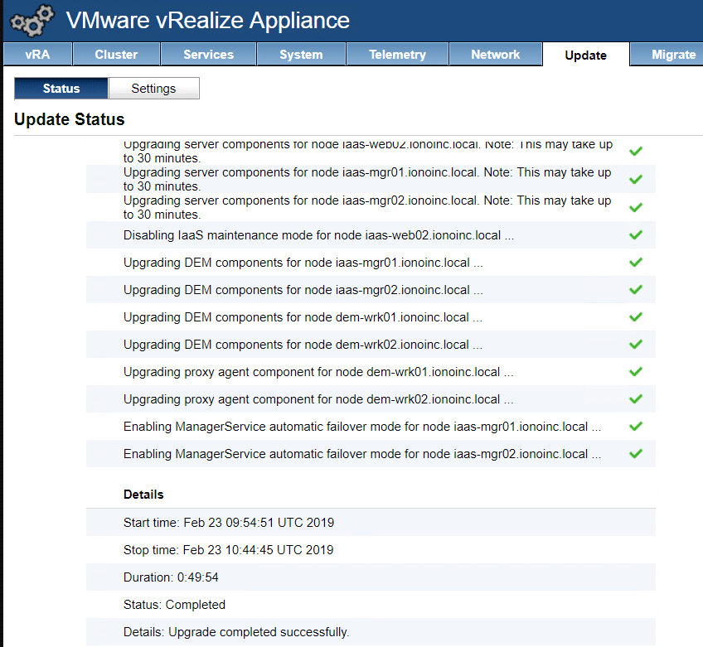Screen dimensions: 703x647
Task: Click the green check for iaas-mgr01 failover enabling
Action: [x=636, y=426]
